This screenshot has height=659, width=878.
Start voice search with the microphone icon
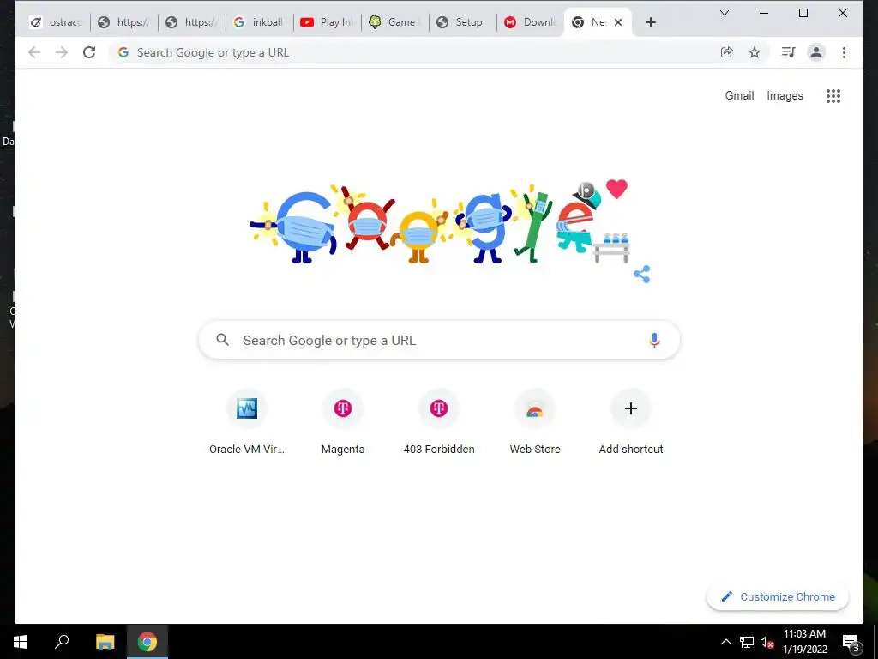tap(654, 340)
